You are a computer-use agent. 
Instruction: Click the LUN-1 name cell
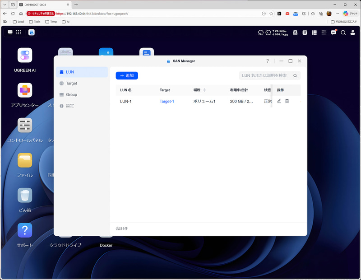pos(126,102)
